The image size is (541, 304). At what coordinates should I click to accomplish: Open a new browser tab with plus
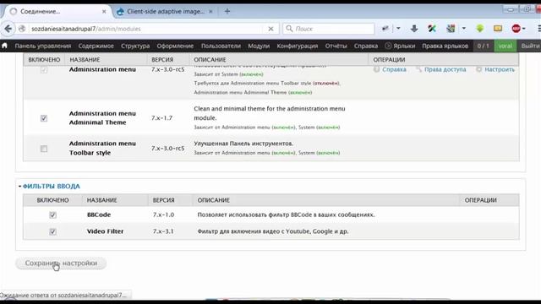point(227,11)
